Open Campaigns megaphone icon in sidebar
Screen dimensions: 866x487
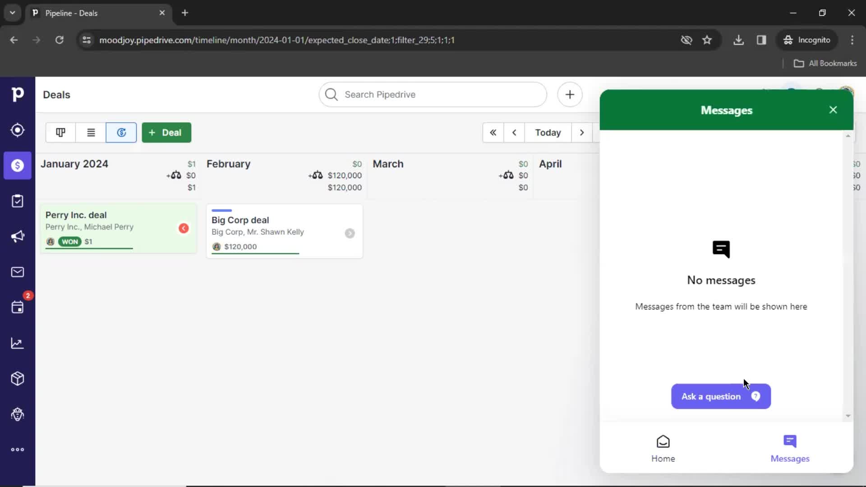pyautogui.click(x=18, y=236)
